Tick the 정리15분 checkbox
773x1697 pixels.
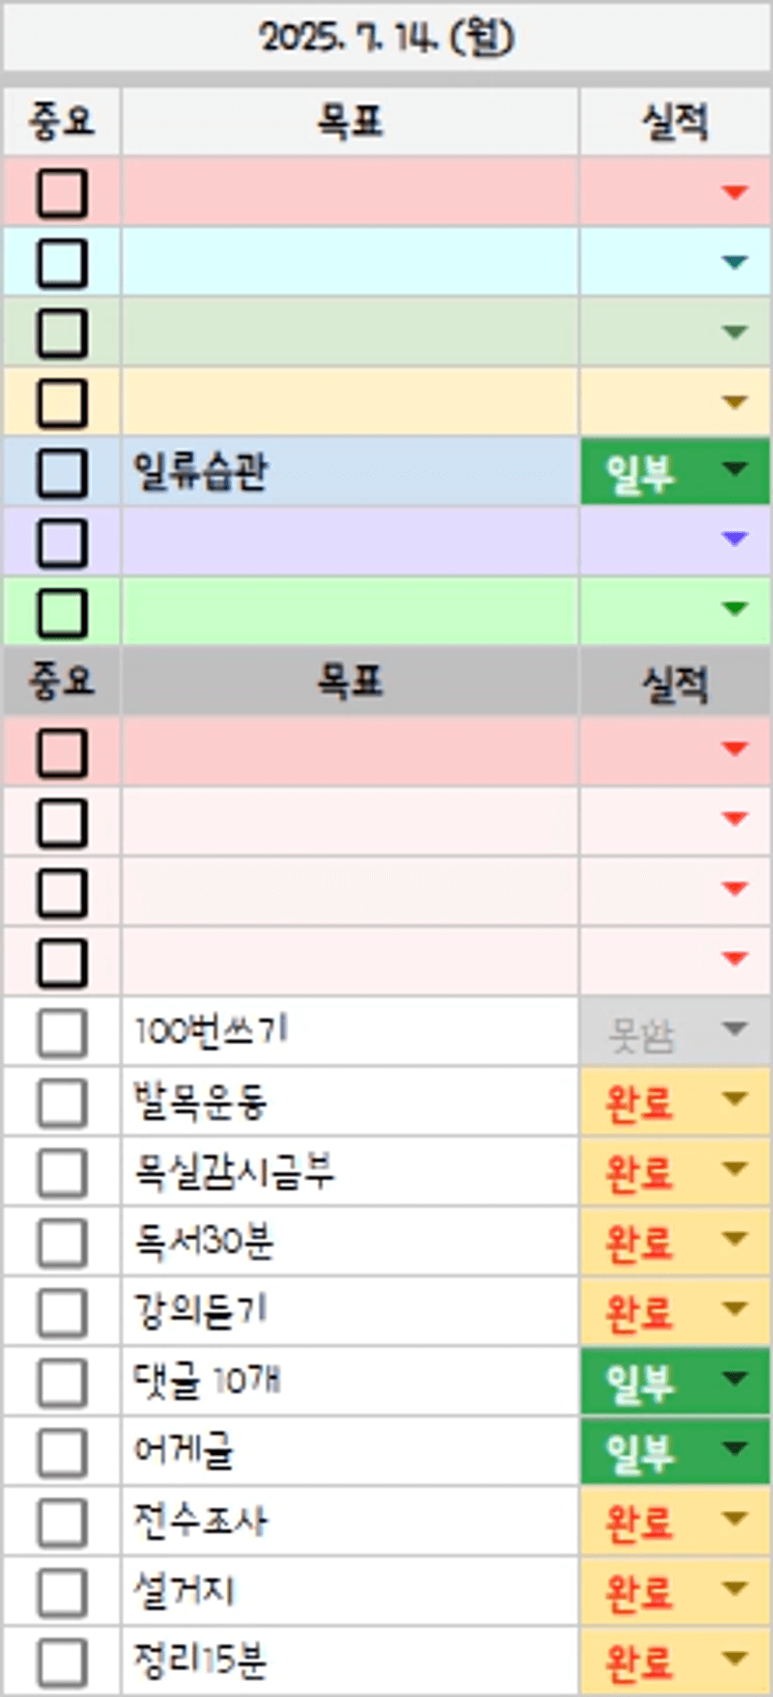(62, 1662)
